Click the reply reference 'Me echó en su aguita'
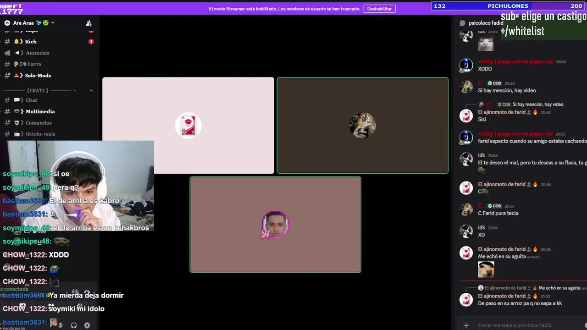The height and width of the screenshot is (330, 587). pos(559,288)
